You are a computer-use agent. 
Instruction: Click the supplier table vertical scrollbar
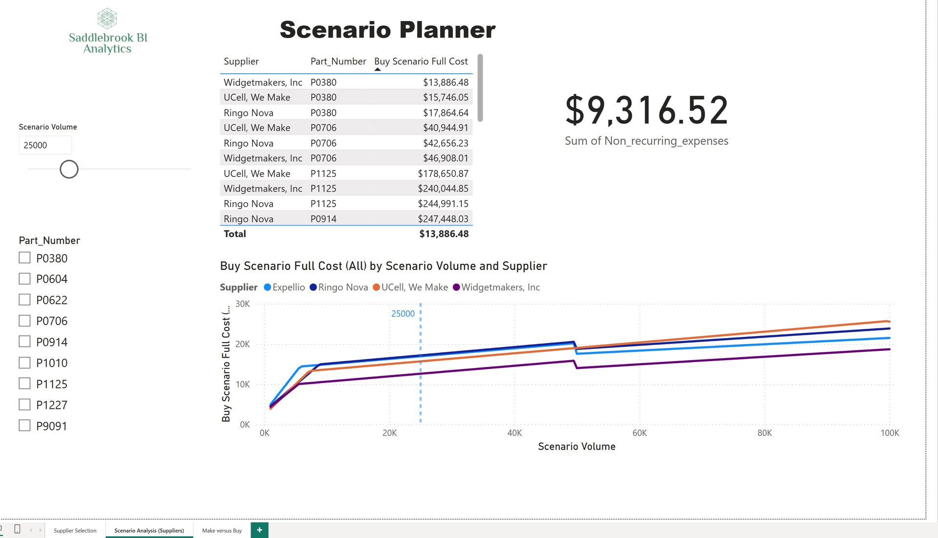point(480,88)
